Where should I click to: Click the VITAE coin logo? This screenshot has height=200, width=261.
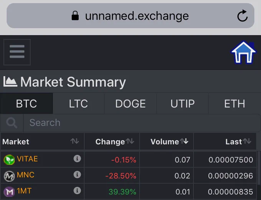tap(9, 160)
